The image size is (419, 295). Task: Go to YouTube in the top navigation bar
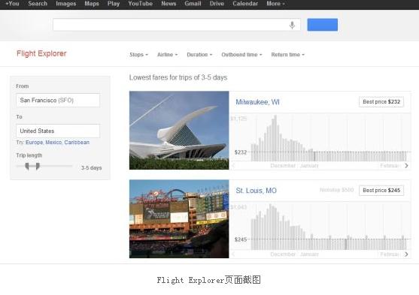click(140, 4)
